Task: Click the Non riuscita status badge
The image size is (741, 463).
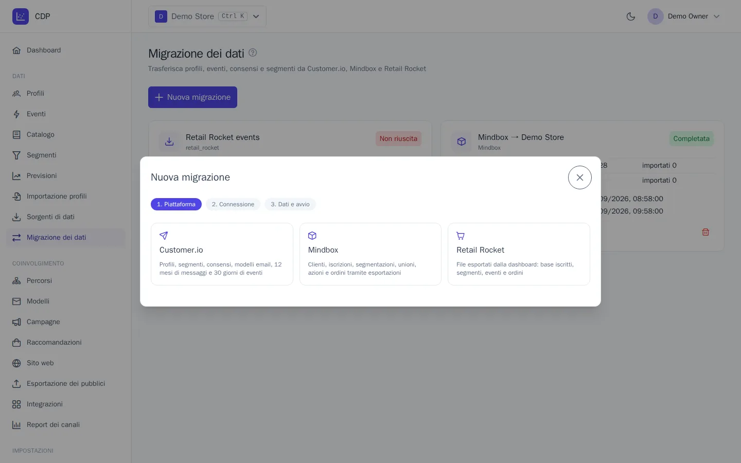Action: click(398, 138)
